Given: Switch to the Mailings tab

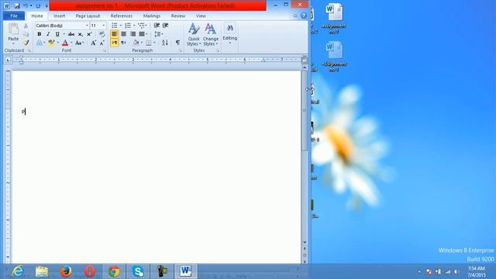Looking at the screenshot, I should (x=152, y=15).
